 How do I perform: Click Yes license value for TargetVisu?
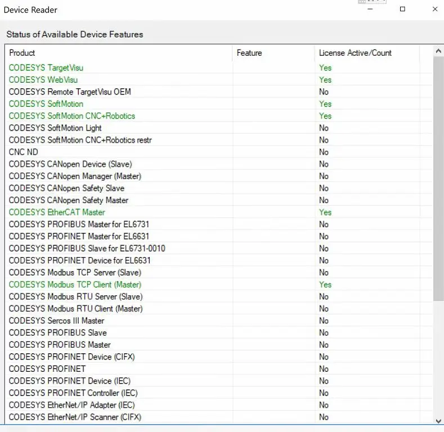pos(325,68)
